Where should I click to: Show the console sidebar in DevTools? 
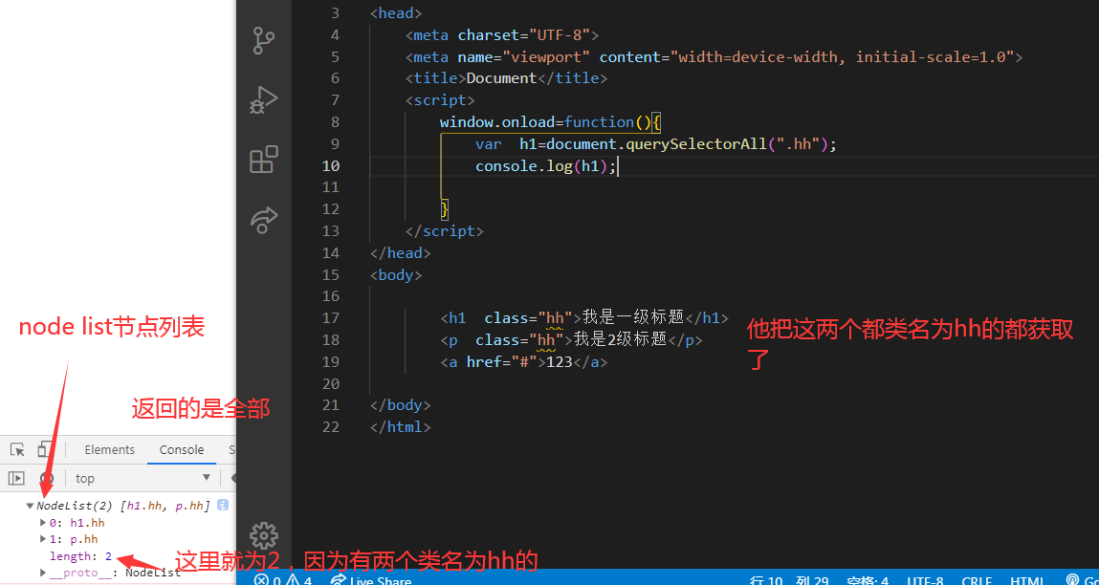15,478
